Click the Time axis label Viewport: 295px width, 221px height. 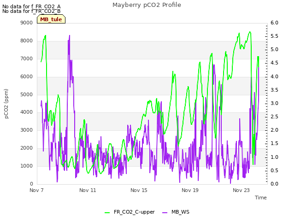261,198
